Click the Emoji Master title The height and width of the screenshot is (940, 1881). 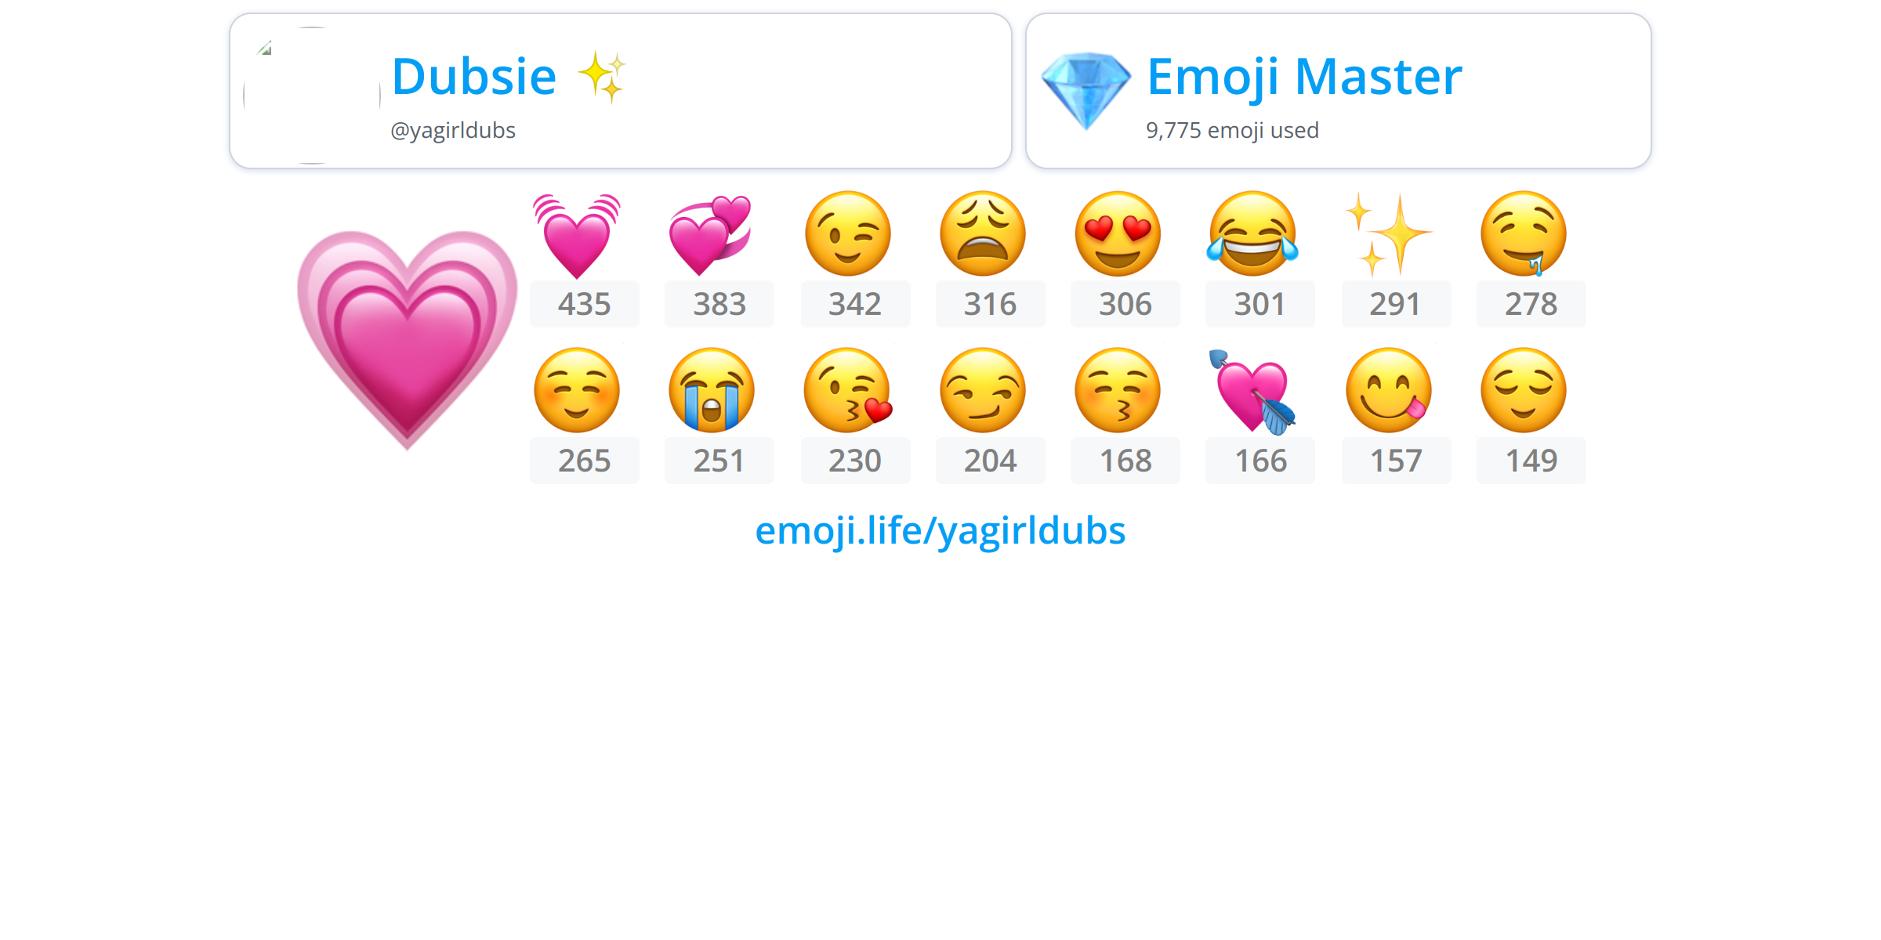point(1304,77)
